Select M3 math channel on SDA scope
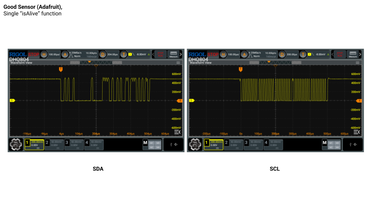 point(158,143)
